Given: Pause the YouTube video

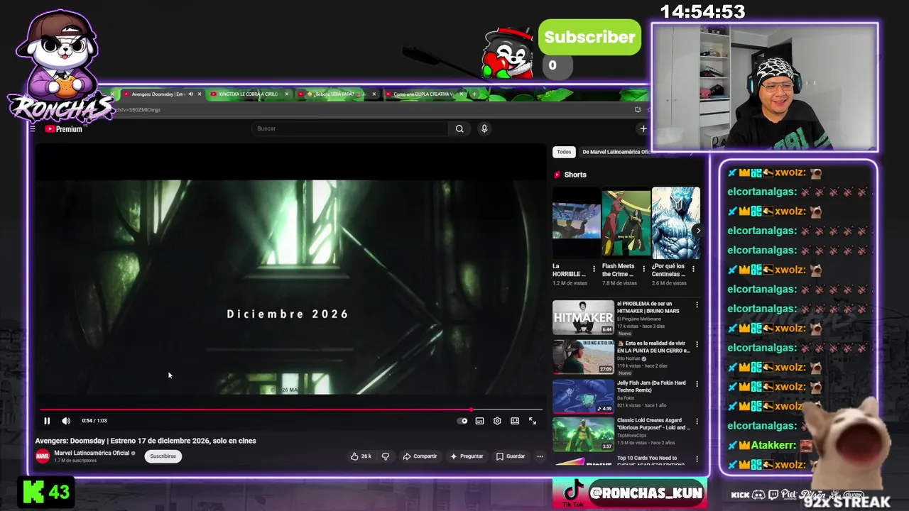Looking at the screenshot, I should (x=47, y=421).
